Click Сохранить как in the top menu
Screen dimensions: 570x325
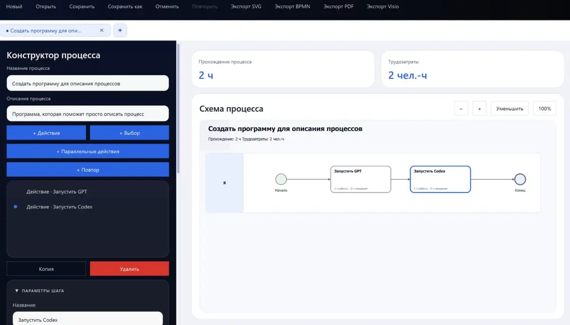tap(125, 7)
